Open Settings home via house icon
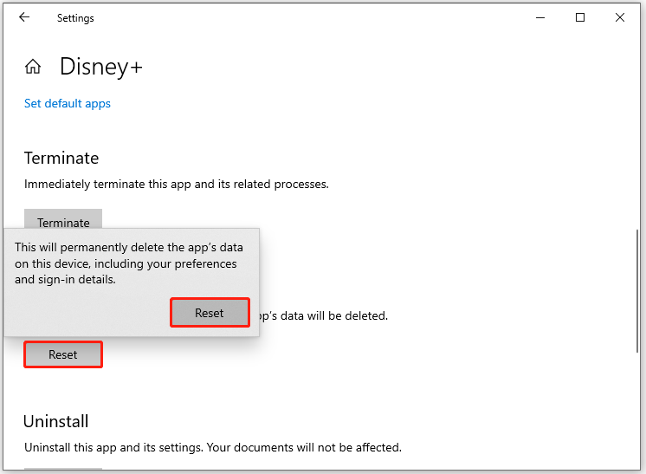 [33, 67]
